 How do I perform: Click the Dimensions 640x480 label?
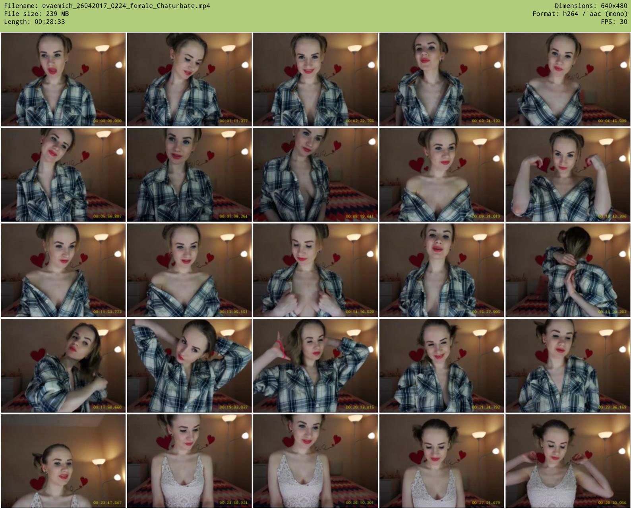591,6
